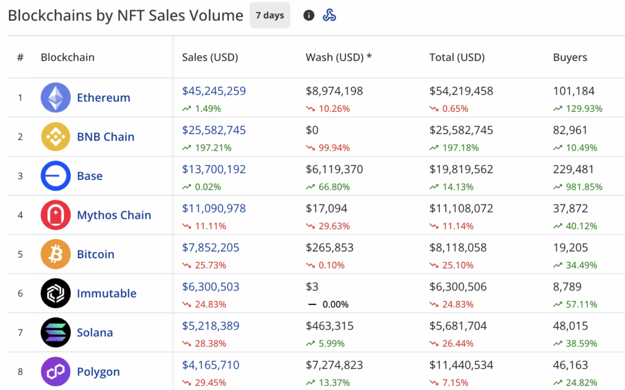The width and height of the screenshot is (625, 390).
Task: Open the Ethereum blockchain link
Action: (x=104, y=97)
